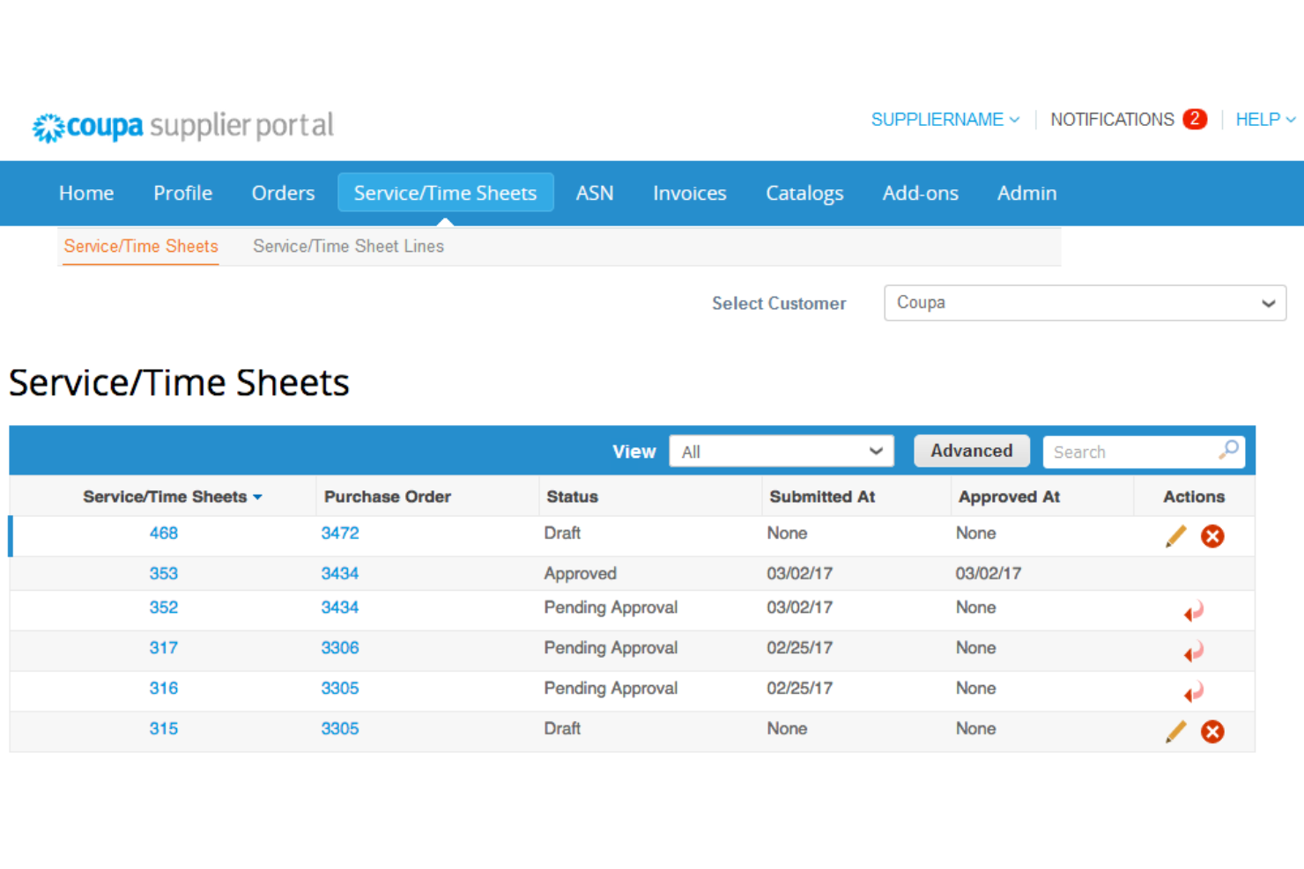Edit time sheet 315 with pencil icon
1304x869 pixels.
pyautogui.click(x=1176, y=731)
